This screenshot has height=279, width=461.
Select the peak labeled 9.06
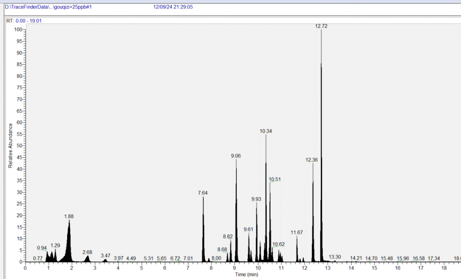236,156
